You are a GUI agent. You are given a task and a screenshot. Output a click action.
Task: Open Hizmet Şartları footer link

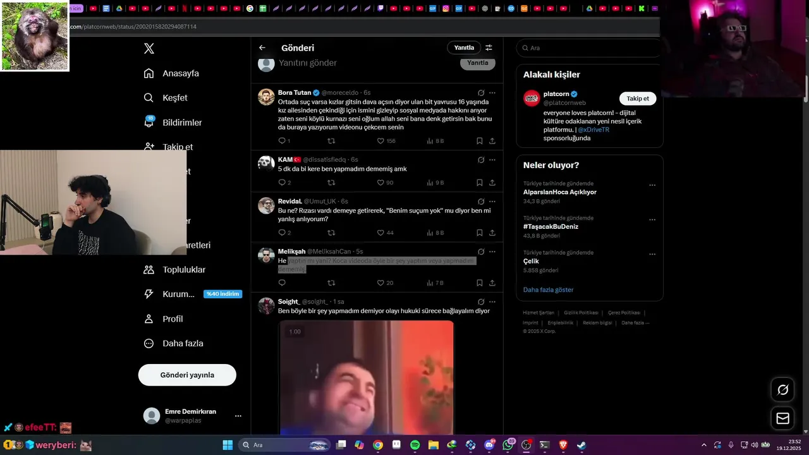[x=538, y=313]
